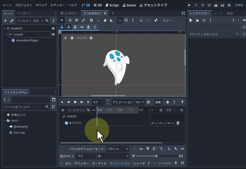Collapse the res:// folder

[5, 120]
